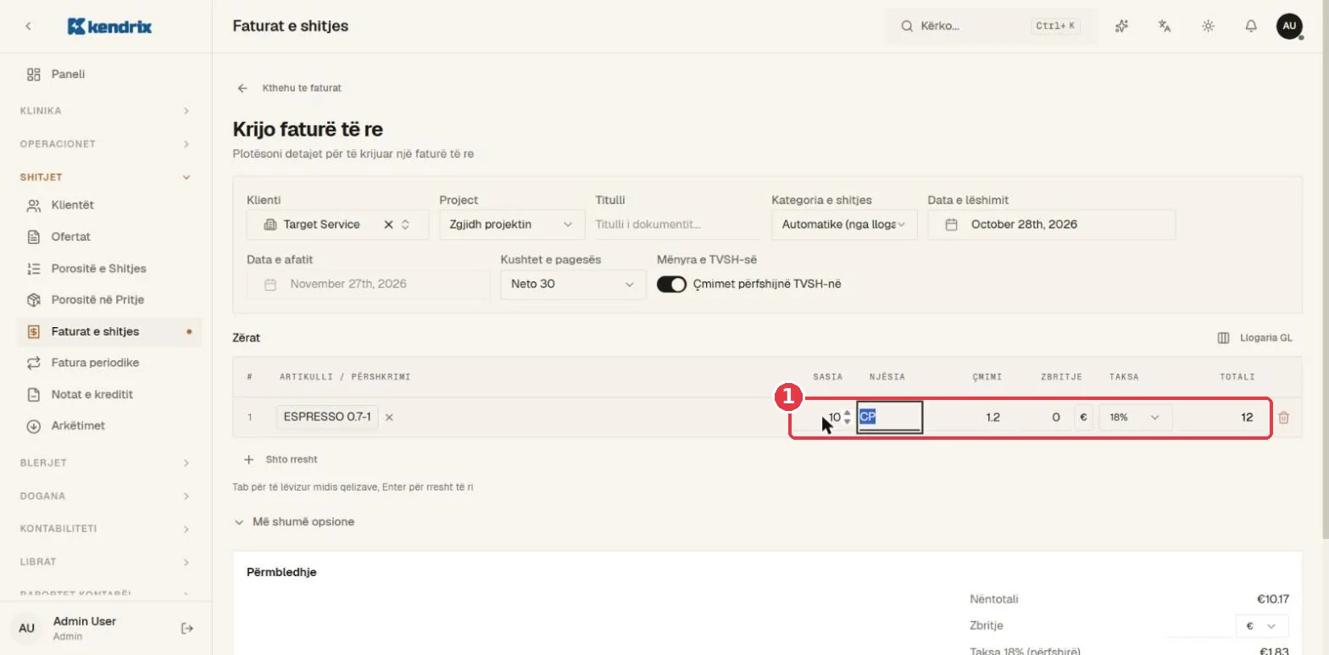
Task: Expand the BLERJET sidebar section
Action: (x=106, y=463)
